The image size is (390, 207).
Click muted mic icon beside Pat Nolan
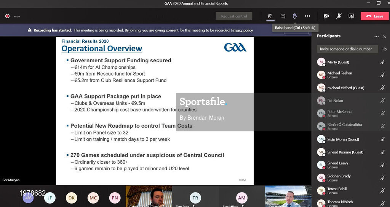pos(382,101)
